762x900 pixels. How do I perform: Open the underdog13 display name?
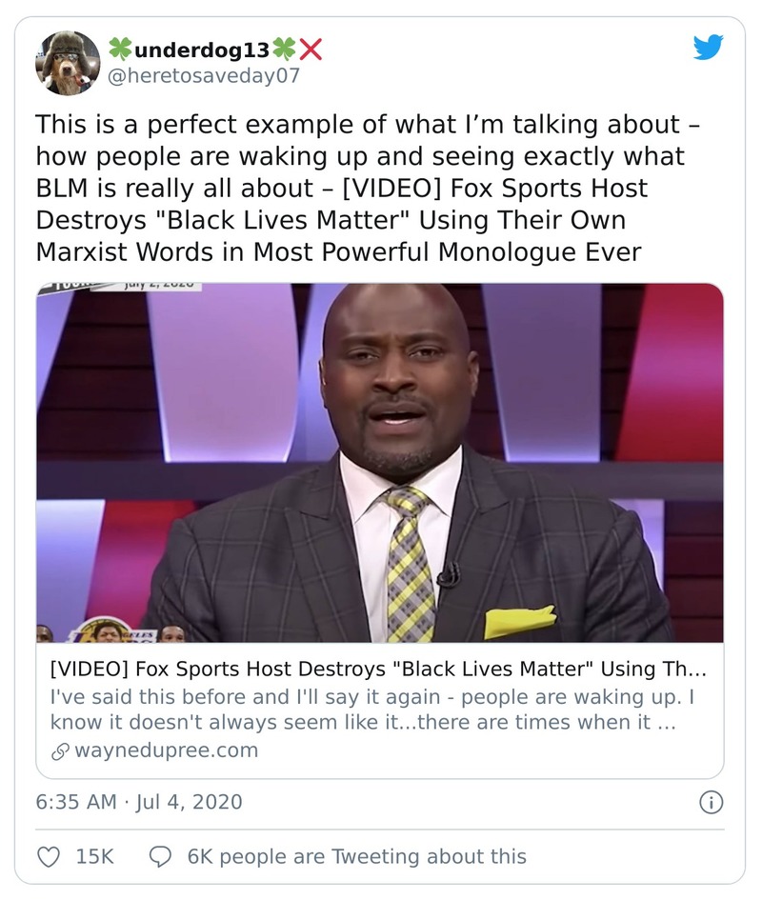(x=202, y=49)
